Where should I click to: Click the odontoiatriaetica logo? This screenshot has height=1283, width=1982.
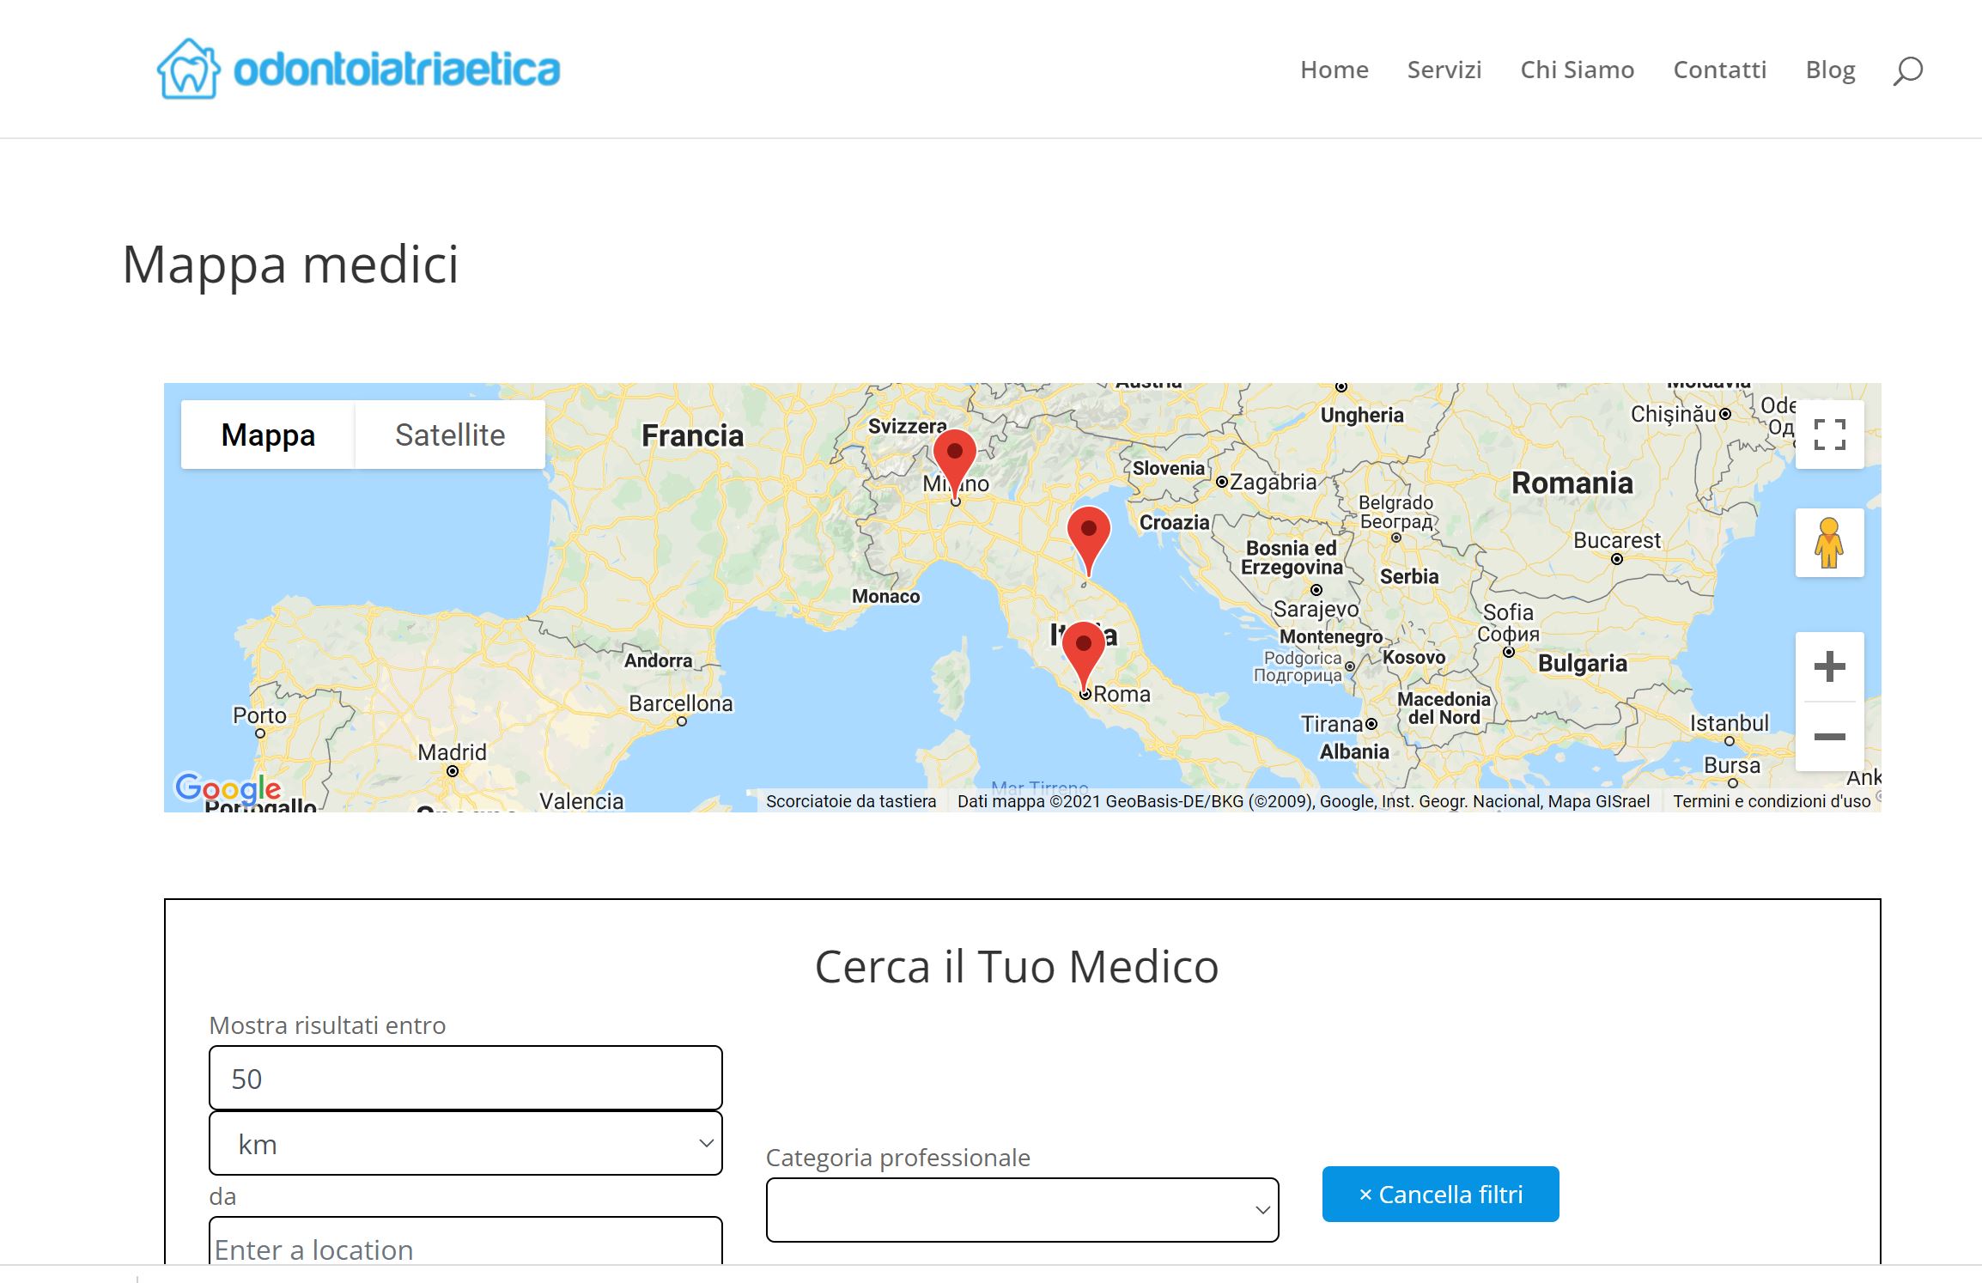click(x=358, y=69)
